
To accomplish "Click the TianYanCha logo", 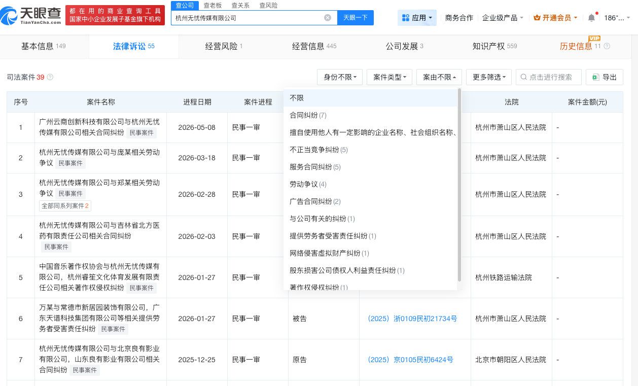I will coord(31,16).
